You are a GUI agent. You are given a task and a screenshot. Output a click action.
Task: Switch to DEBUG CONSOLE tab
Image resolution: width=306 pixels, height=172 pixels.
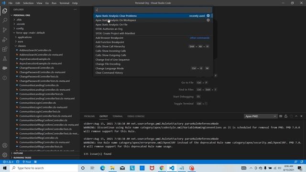[x=136, y=116]
